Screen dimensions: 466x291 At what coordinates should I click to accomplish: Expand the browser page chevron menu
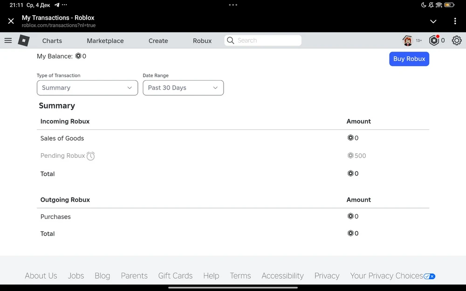(x=433, y=21)
